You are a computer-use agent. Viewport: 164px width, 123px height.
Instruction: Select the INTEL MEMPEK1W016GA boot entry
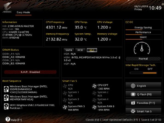pos(29,98)
